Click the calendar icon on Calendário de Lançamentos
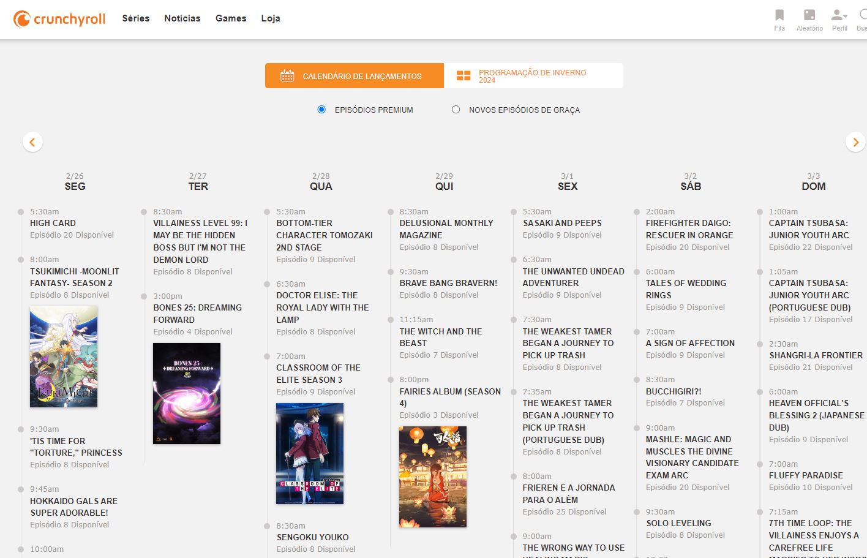The height and width of the screenshot is (558, 867). point(287,75)
